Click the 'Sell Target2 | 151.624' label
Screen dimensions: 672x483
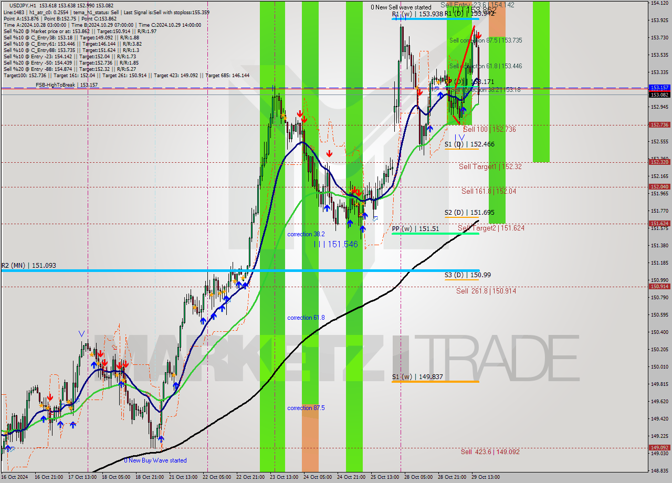[491, 228]
